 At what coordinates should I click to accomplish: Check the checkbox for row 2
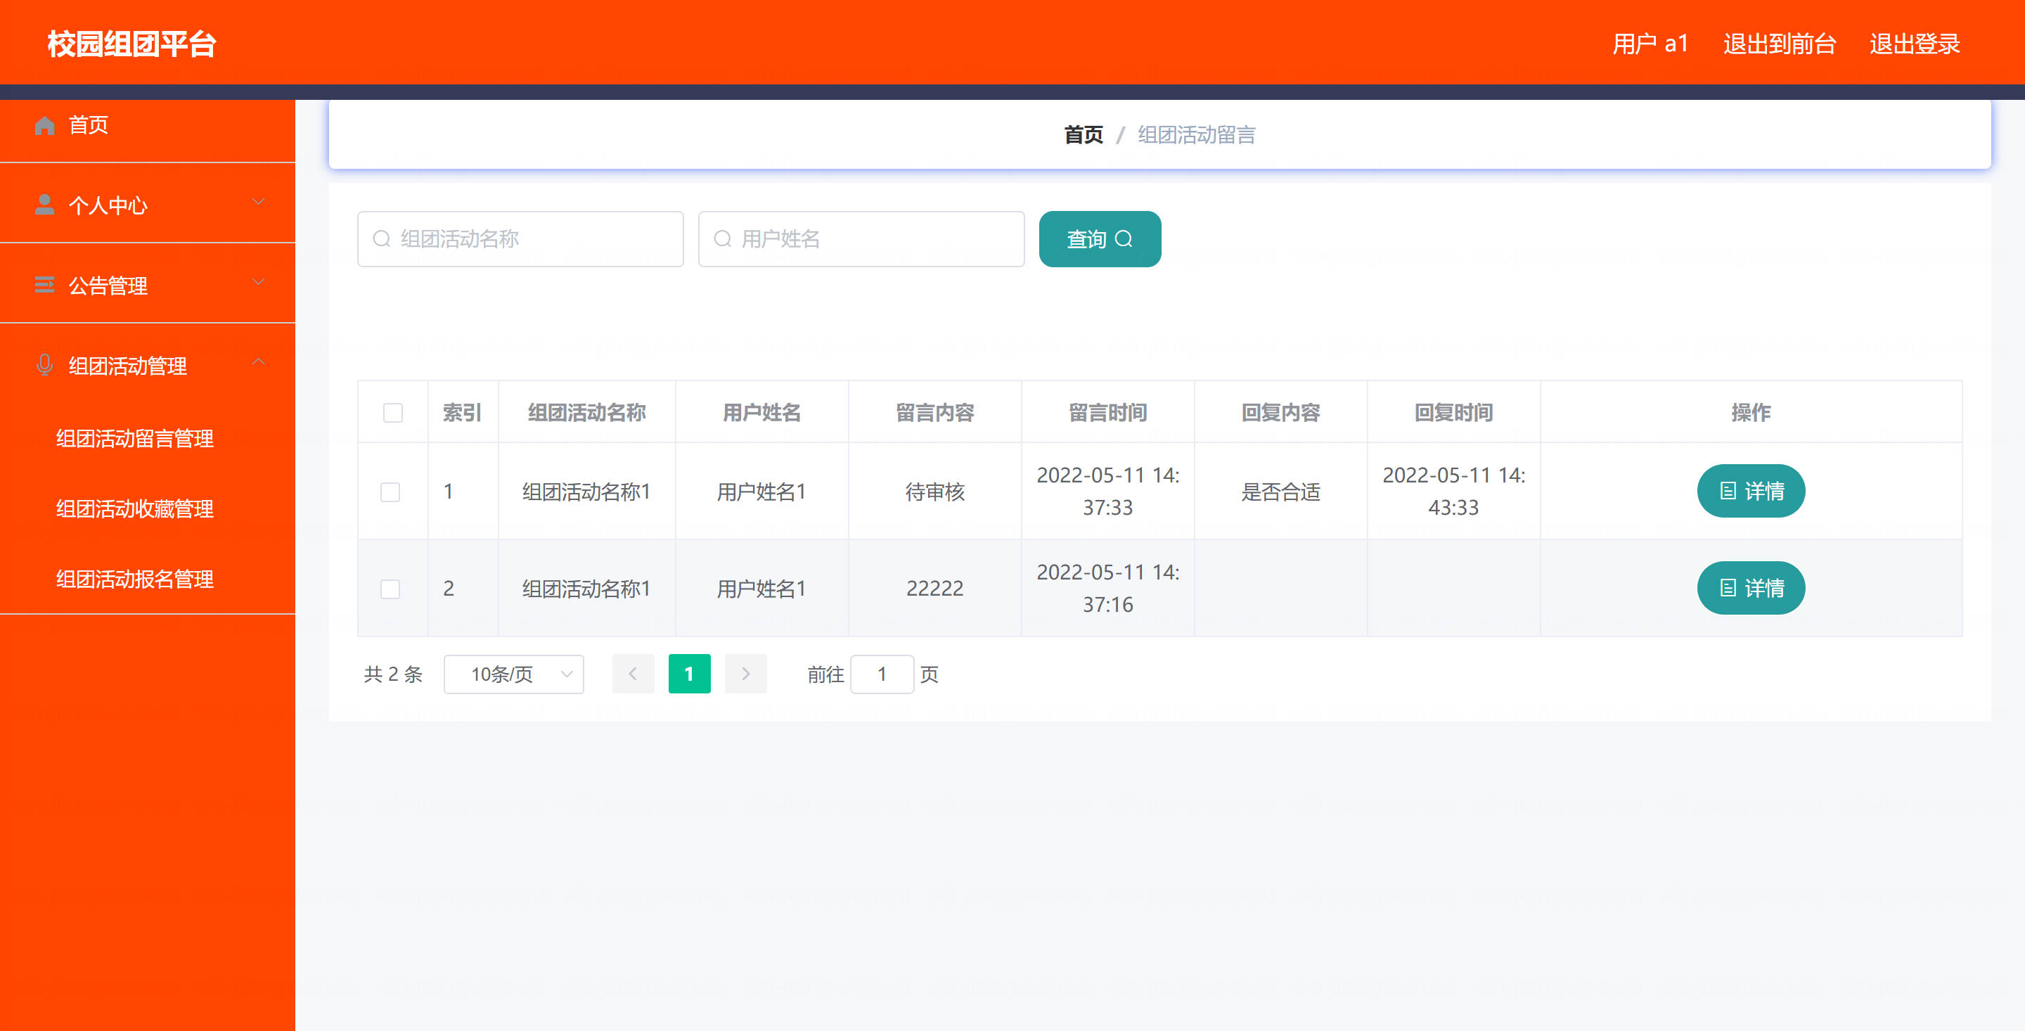coord(391,589)
